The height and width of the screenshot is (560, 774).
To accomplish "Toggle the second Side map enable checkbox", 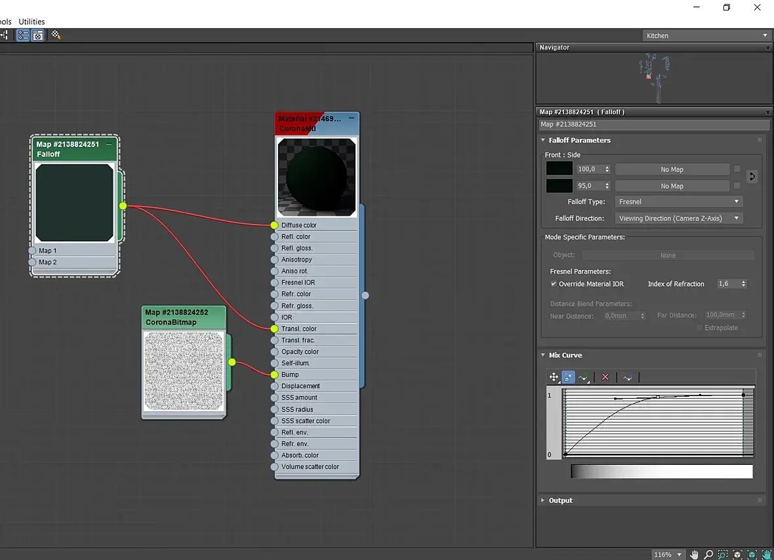I will click(737, 186).
